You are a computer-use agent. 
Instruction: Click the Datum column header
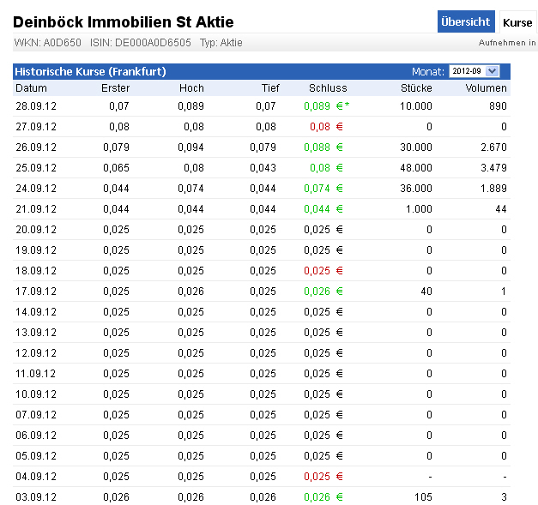coord(31,88)
